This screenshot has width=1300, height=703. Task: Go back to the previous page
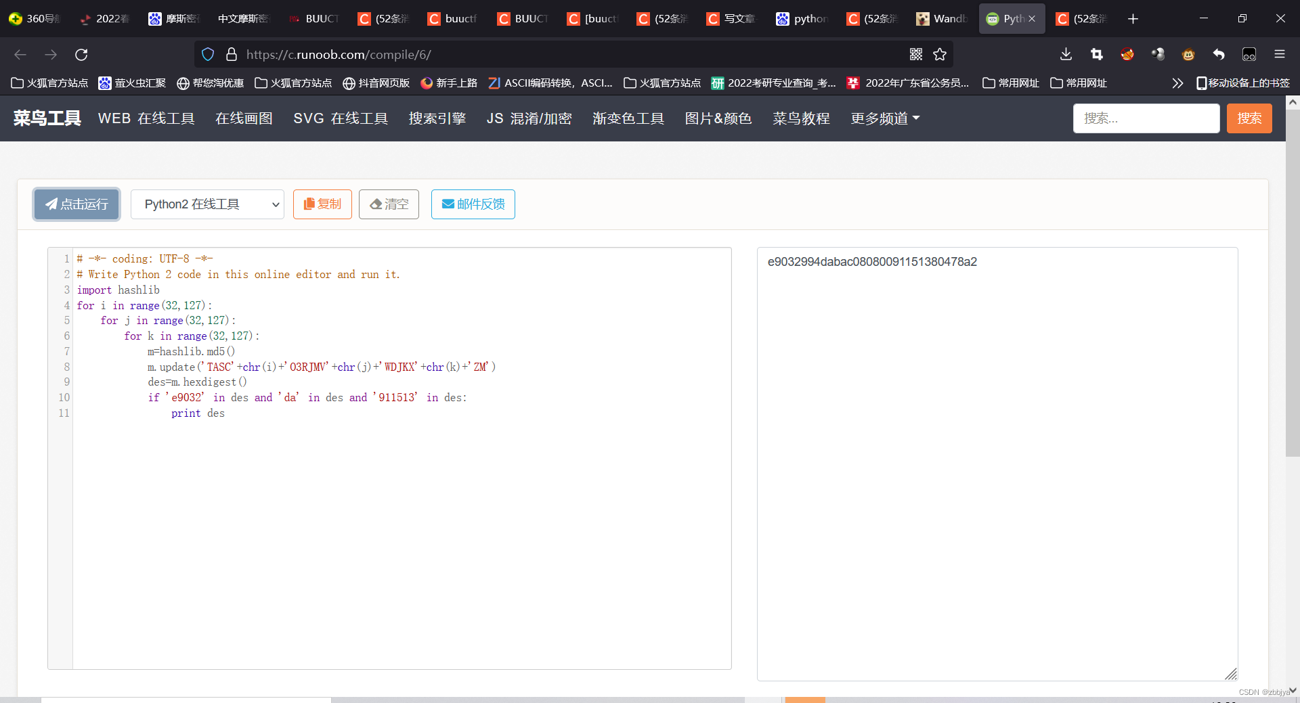[20, 55]
